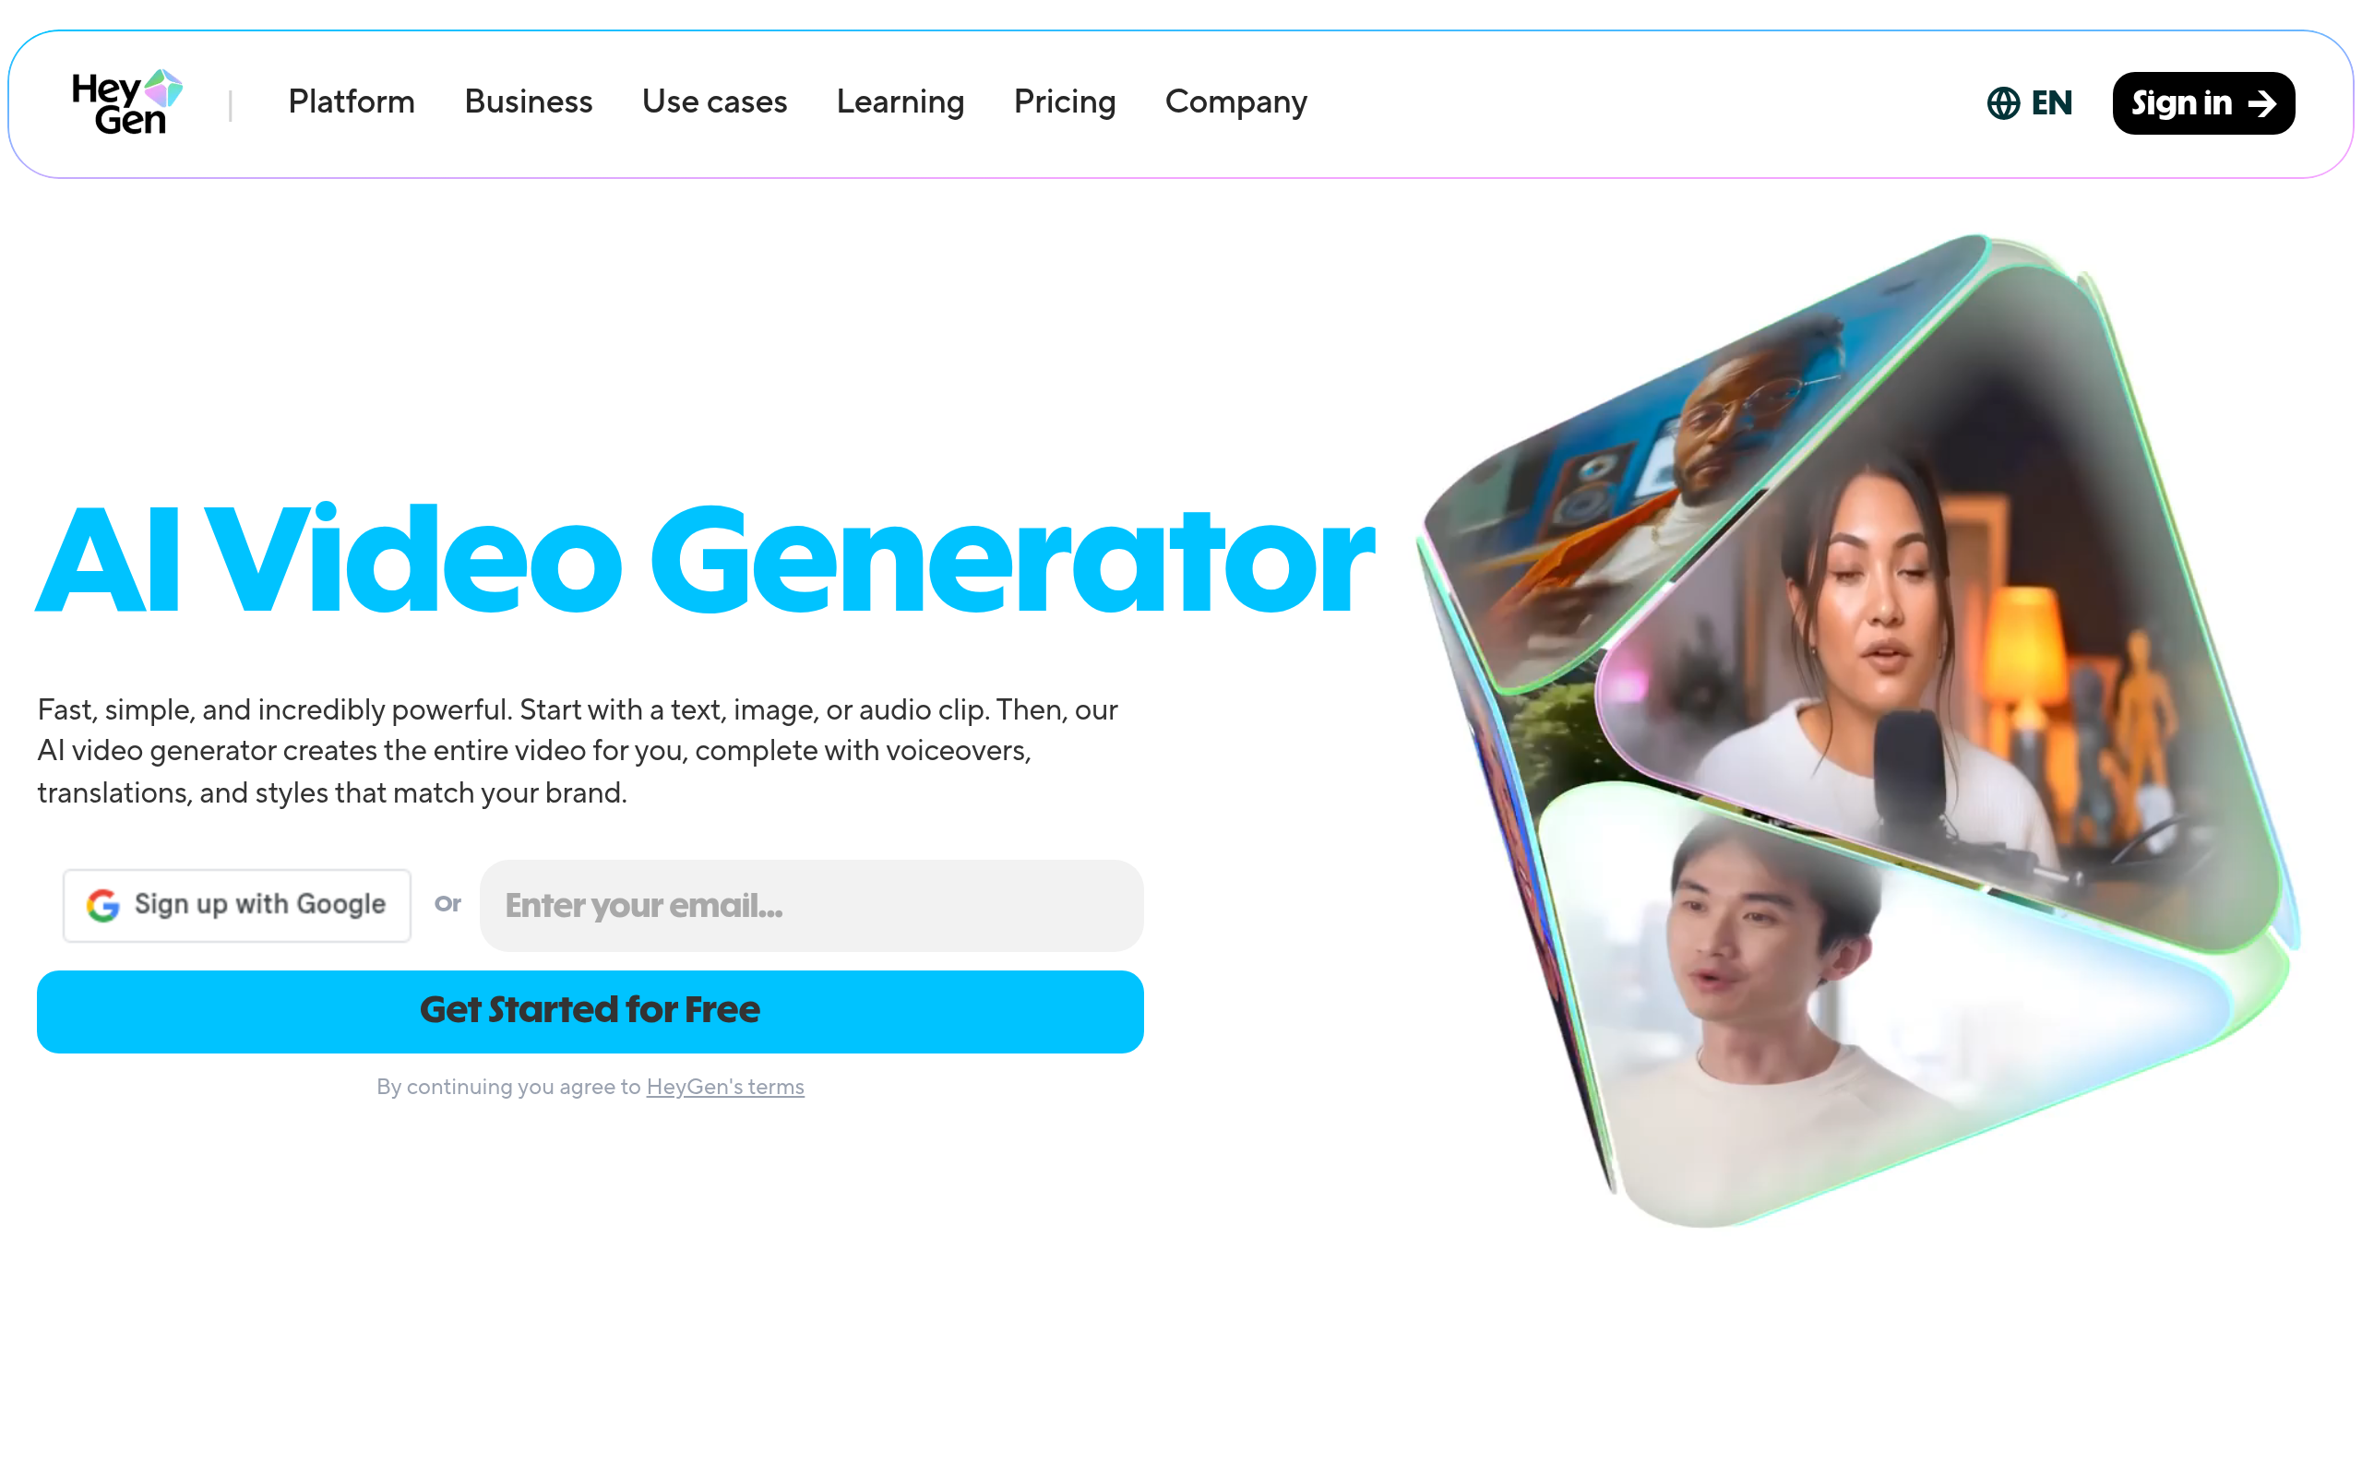The image size is (2362, 1476).
Task: Focus the Enter your email field
Action: point(811,905)
